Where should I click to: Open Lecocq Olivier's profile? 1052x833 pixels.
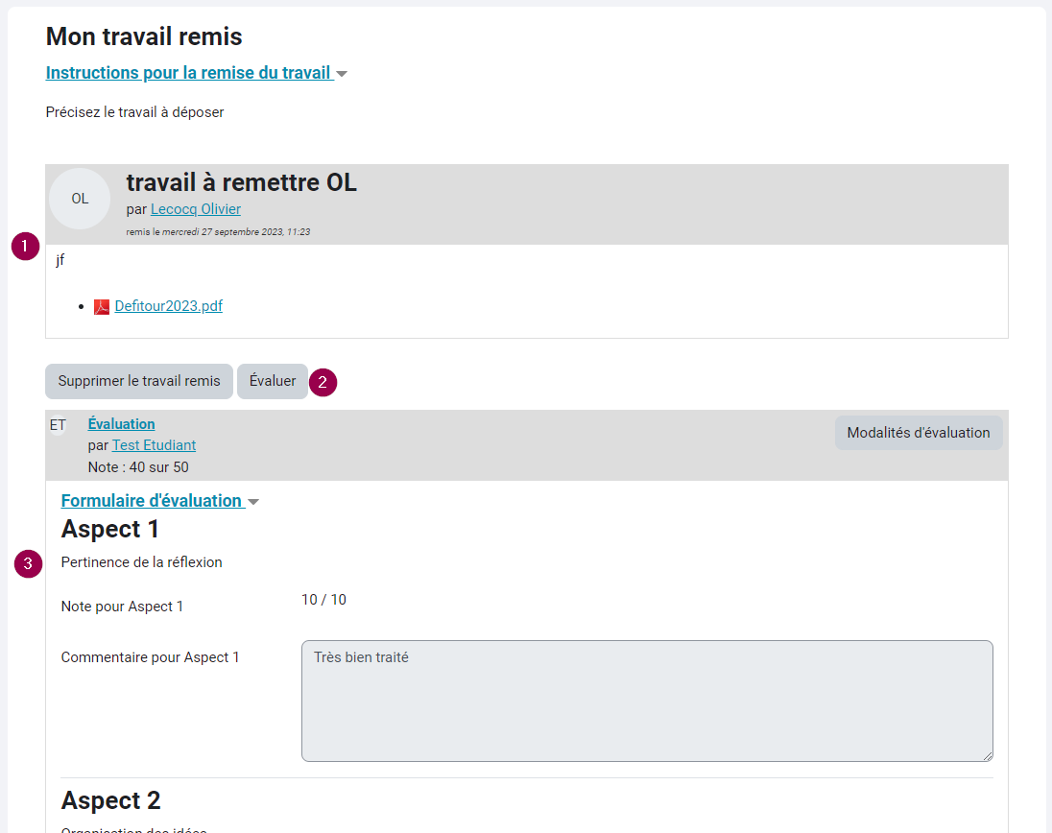(195, 209)
